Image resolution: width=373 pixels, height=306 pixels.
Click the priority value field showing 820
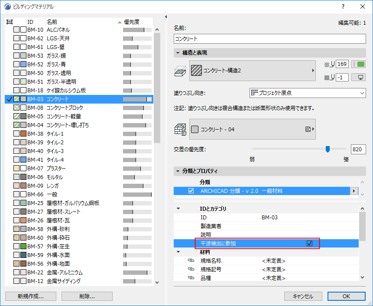(358, 149)
